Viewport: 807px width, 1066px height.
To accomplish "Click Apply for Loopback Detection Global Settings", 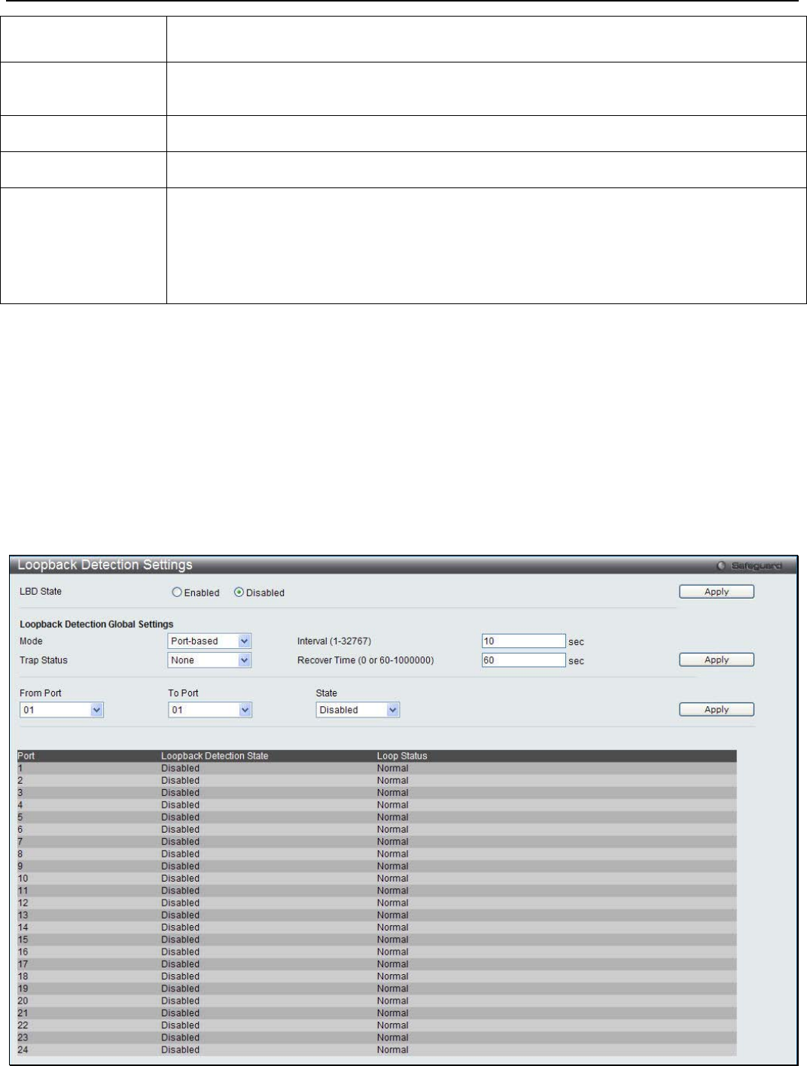I will (716, 659).
